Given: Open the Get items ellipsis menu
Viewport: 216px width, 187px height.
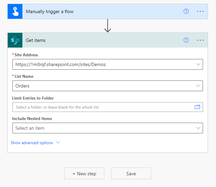Looking at the screenshot, I should pyautogui.click(x=200, y=40).
